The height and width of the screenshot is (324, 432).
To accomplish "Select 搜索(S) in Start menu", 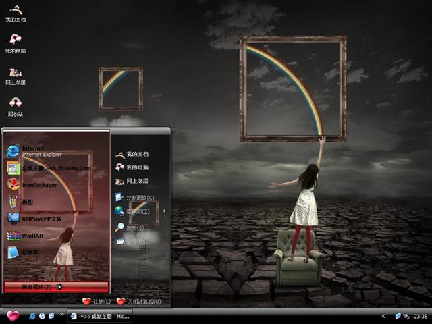I will [134, 228].
